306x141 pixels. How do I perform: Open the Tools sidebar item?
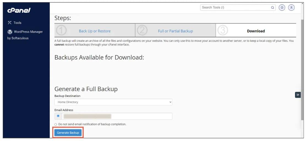(14, 23)
